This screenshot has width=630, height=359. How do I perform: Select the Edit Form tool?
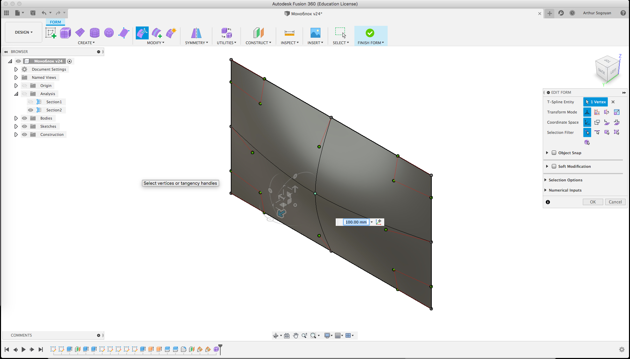(142, 32)
